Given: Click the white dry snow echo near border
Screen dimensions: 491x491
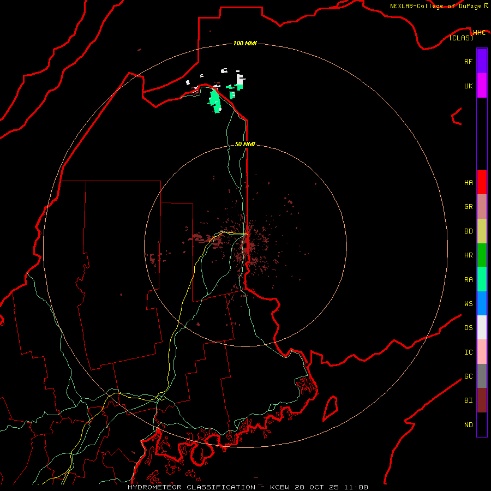Looking at the screenshot, I should click(x=240, y=79).
